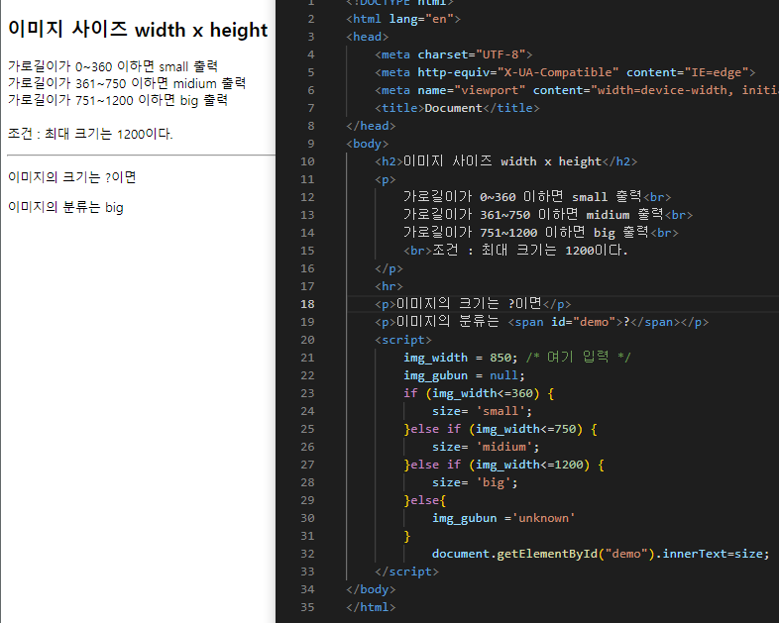This screenshot has height=623, width=779.
Task: Click the comment '/* 여기 입력 */' in editor
Action: click(579, 358)
